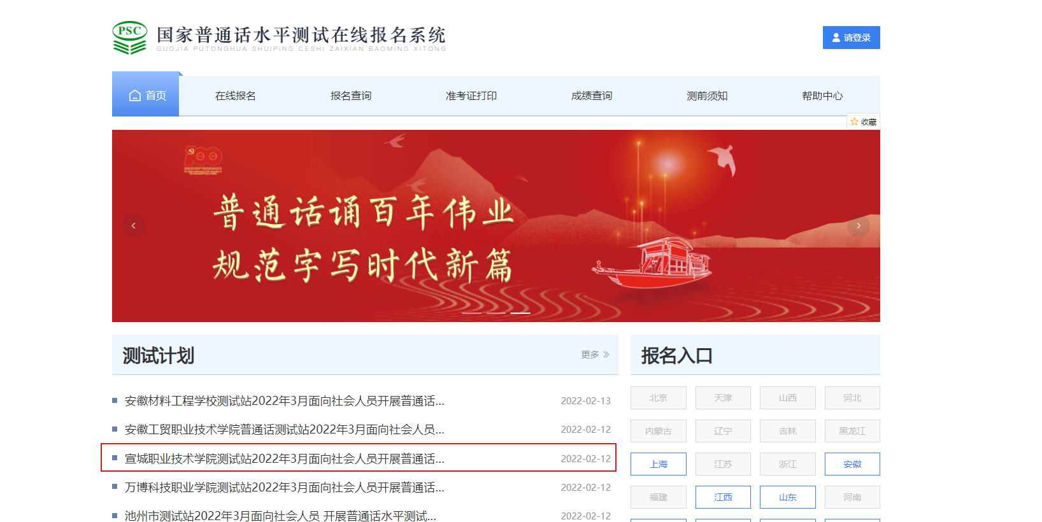Open 准考证打印 page
This screenshot has height=522, width=1042.
pyautogui.click(x=471, y=95)
